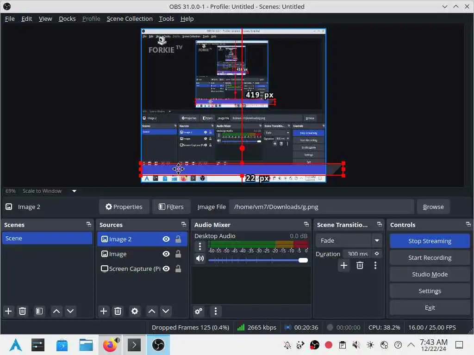Screen dimensions: 474x355
Task: Add a new source with the plus icon
Action: [x=104, y=311]
